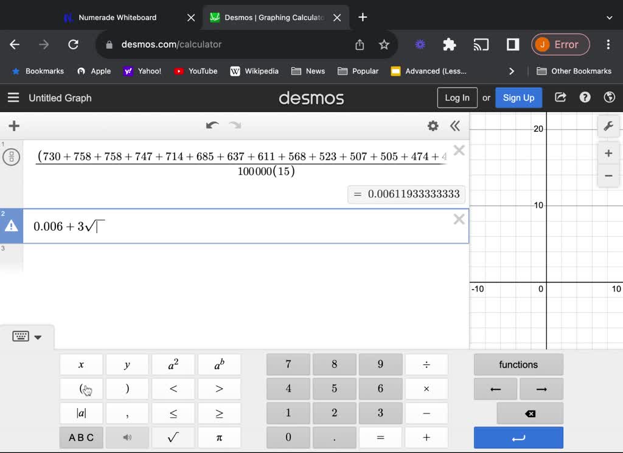The image size is (623, 453).
Task: Reload the Desmos page
Action: [x=73, y=44]
